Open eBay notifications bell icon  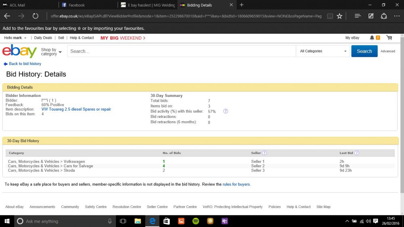(x=372, y=38)
